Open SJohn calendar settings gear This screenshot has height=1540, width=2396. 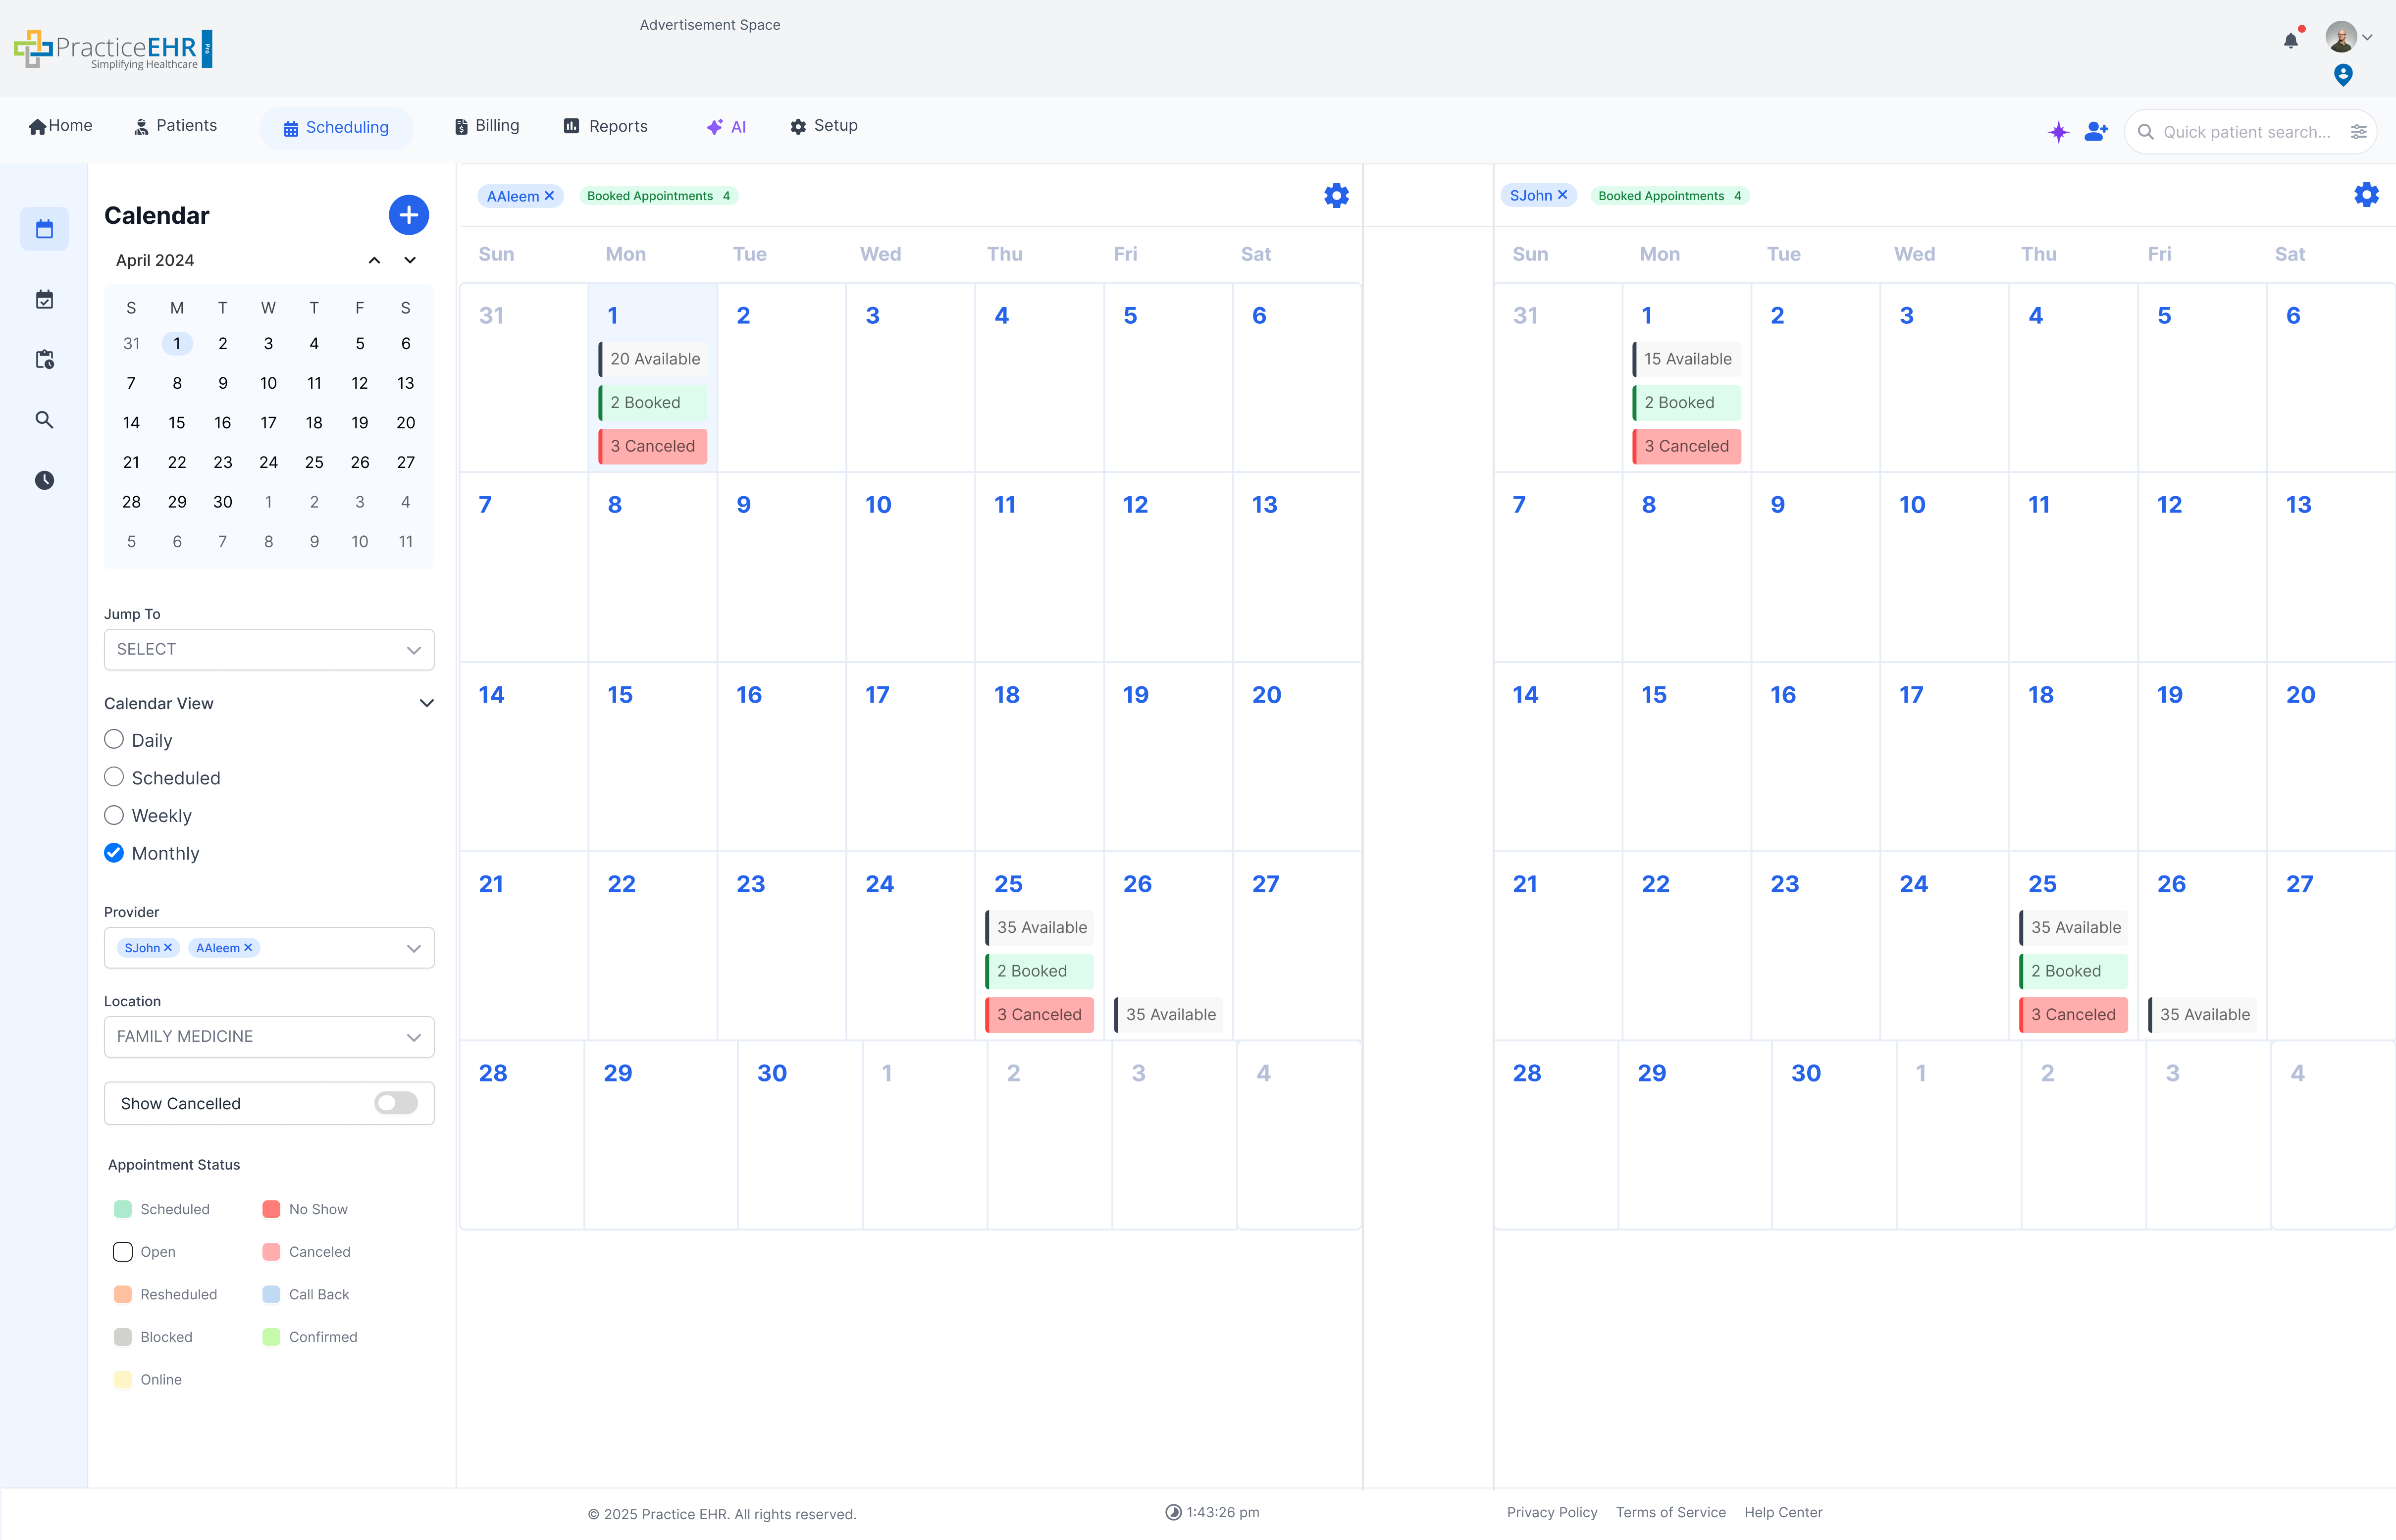point(2366,195)
